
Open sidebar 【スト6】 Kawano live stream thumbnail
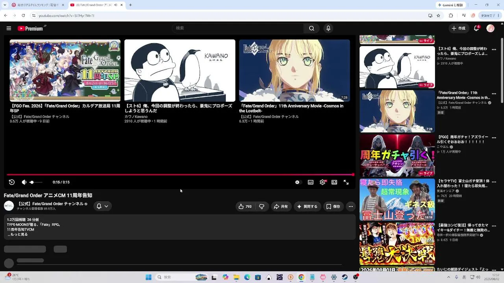pos(397,67)
